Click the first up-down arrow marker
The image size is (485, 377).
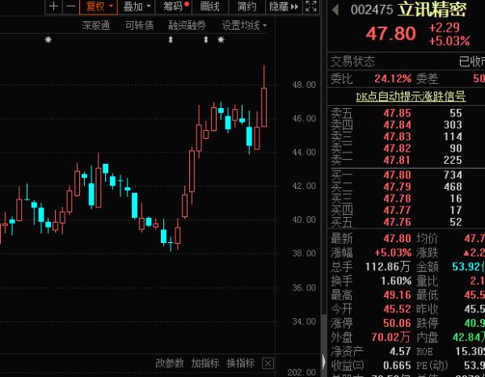(x=171, y=40)
